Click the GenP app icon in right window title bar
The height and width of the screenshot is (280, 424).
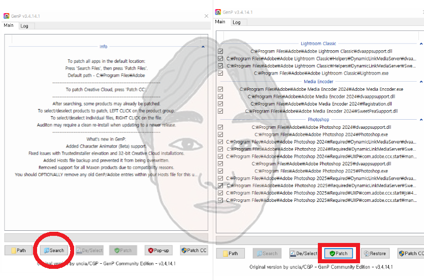coord(218,12)
